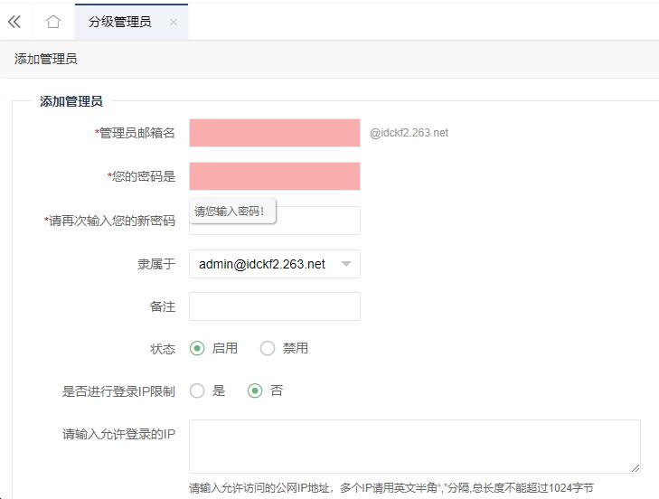
Task: Select the 启用 status radio button
Action: [197, 348]
